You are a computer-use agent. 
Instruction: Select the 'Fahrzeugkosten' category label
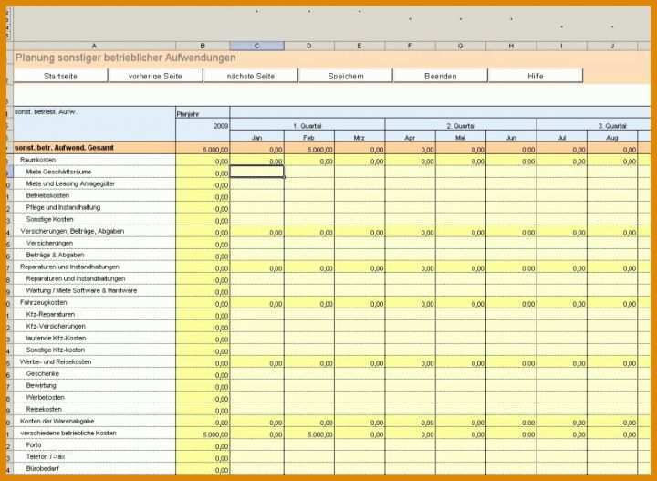pos(44,302)
